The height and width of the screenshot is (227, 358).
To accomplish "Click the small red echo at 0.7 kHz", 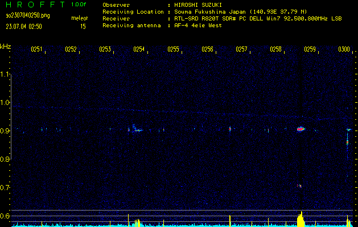I will pyautogui.click(x=299, y=185).
